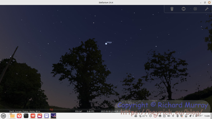Click the telescope ocular view icon
This screenshot has height=119, width=212.
172,9
